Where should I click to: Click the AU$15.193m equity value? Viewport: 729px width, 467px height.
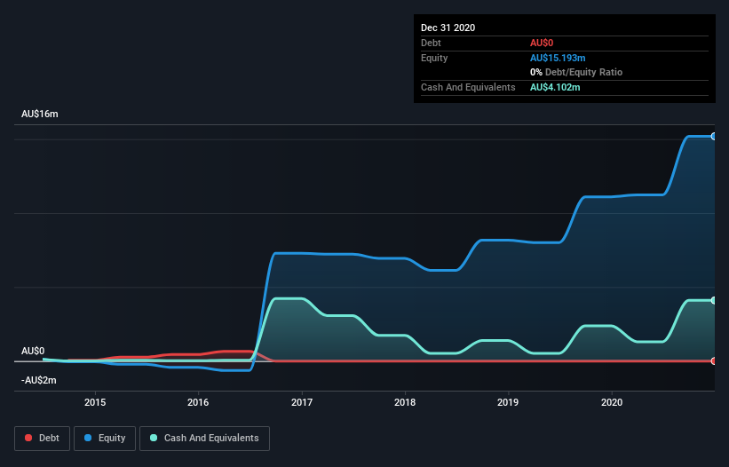coord(558,58)
